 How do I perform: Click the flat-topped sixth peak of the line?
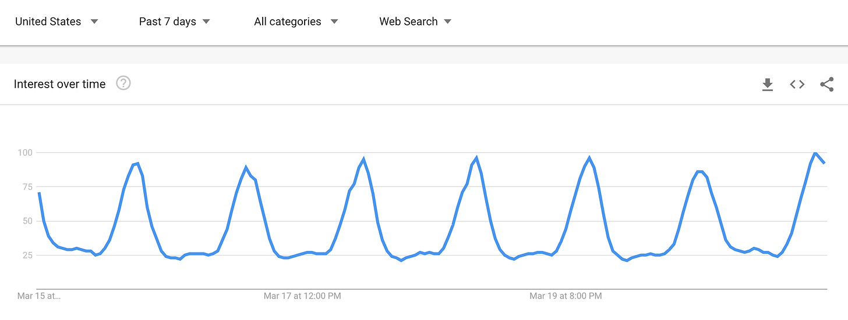click(700, 172)
